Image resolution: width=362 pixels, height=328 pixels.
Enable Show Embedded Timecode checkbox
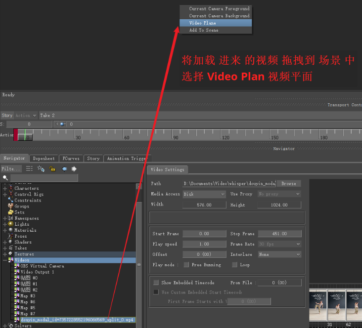pos(156,283)
